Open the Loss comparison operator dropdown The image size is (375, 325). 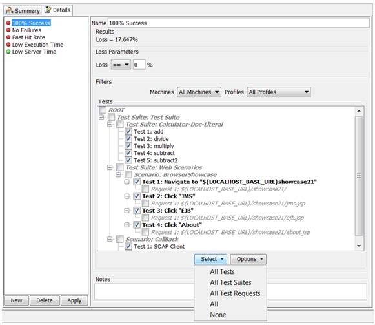pyautogui.click(x=121, y=65)
